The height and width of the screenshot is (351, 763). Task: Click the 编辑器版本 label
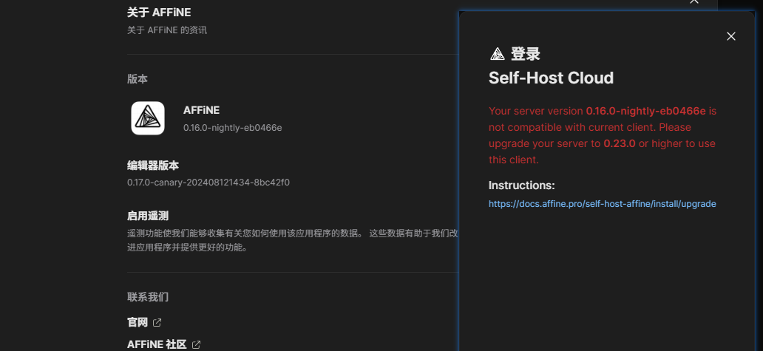[x=153, y=166]
